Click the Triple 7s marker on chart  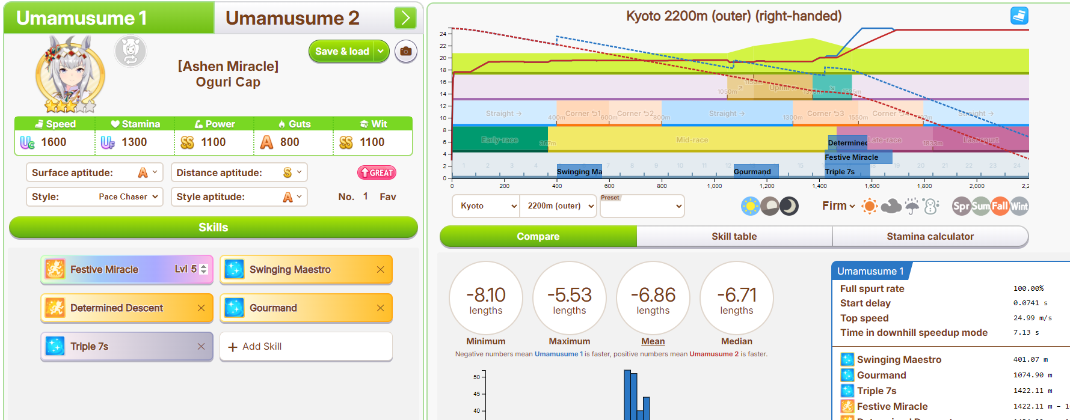tap(847, 171)
